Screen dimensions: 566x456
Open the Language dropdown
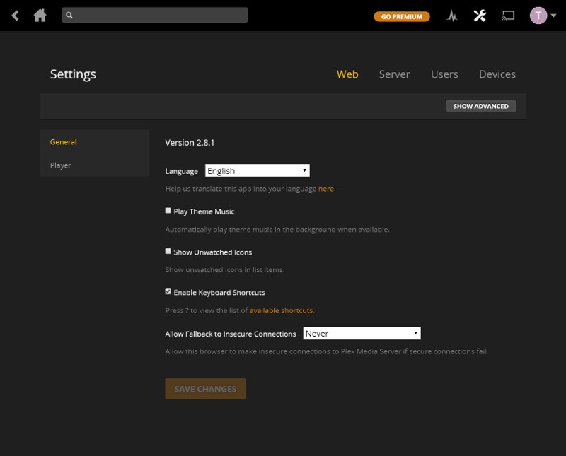tap(258, 170)
